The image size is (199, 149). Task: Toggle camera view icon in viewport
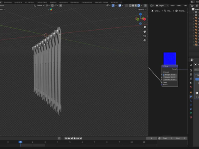[x=145, y=36]
